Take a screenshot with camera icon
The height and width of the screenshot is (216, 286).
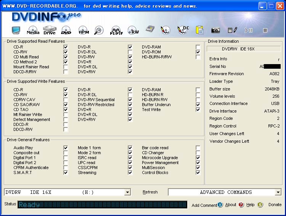(x=215, y=30)
